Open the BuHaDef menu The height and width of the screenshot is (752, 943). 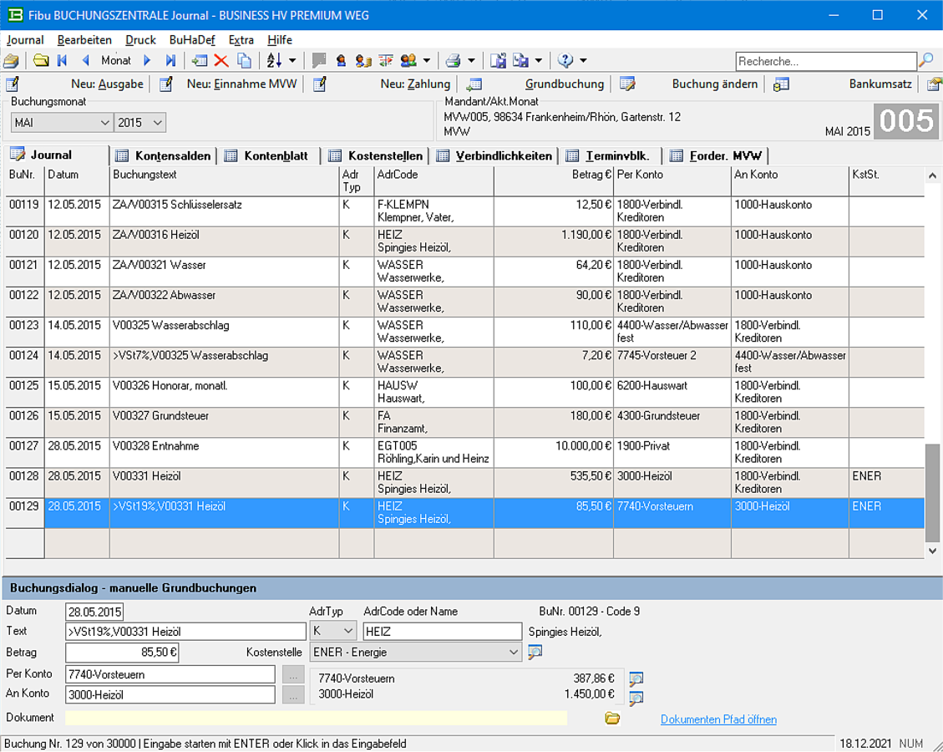[191, 40]
